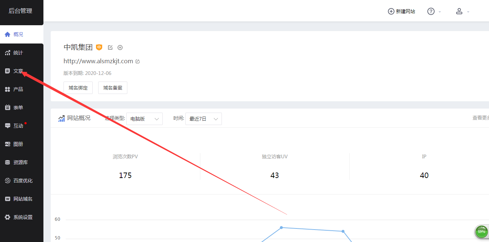Click the edit pencil icon beside 中凯集团
The image size is (489, 242).
click(x=110, y=48)
